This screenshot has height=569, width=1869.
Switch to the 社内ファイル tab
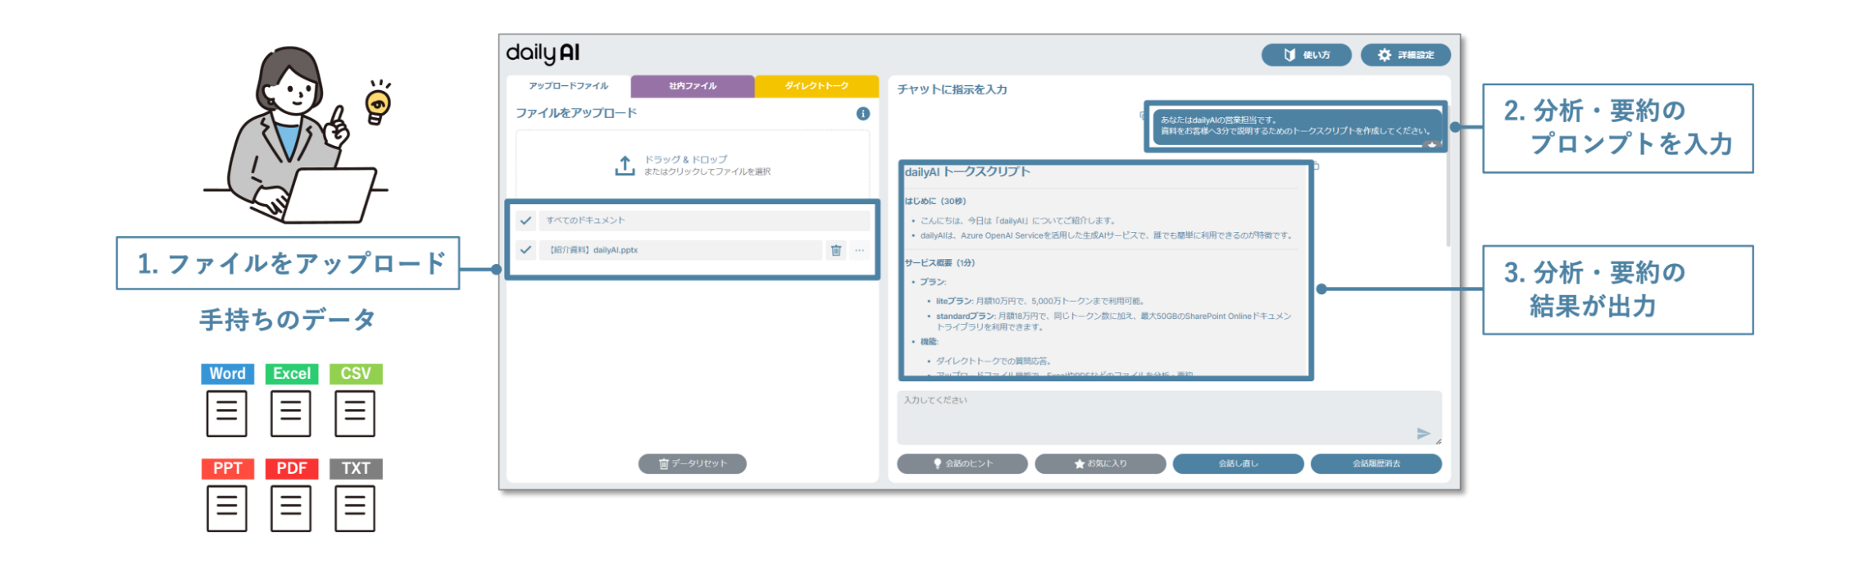click(x=692, y=86)
